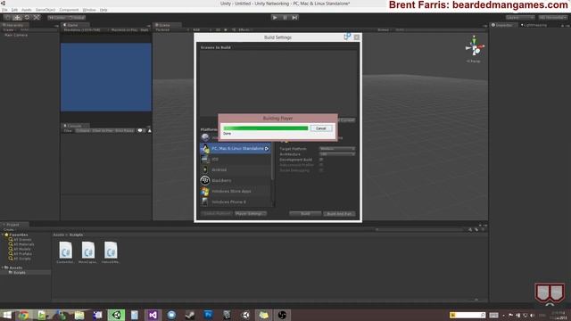Select the first C# script thumbnail
This screenshot has height=321, width=571.
click(65, 251)
